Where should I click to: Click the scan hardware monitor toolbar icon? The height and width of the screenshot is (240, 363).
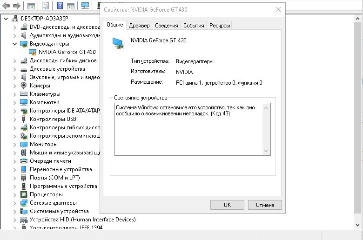click(x=85, y=5)
